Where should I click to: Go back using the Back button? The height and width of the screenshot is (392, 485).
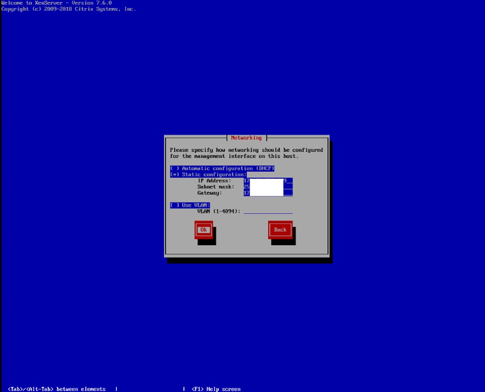(280, 230)
